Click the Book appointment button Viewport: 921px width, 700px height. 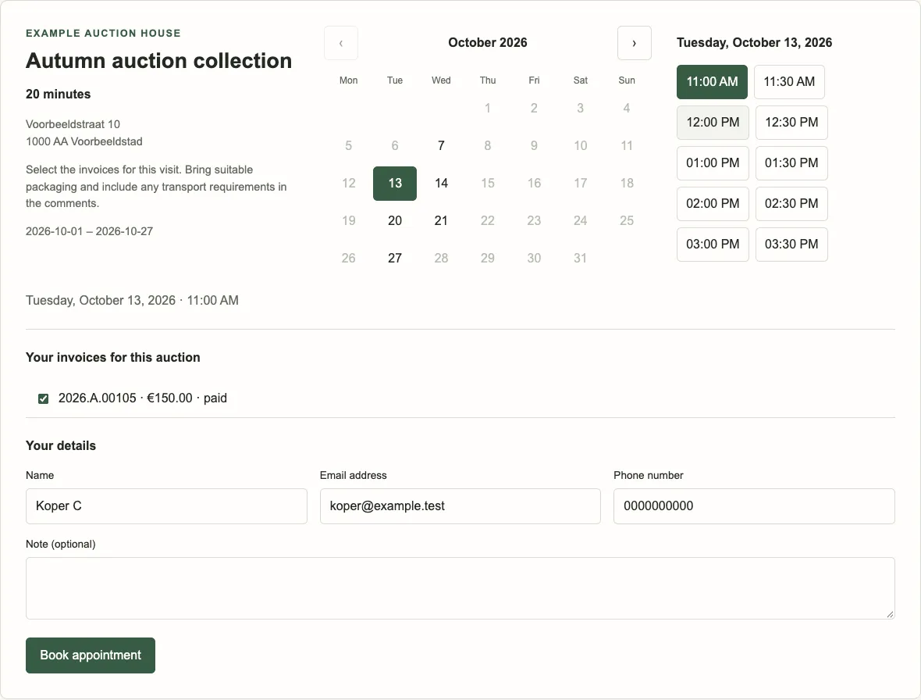click(91, 655)
